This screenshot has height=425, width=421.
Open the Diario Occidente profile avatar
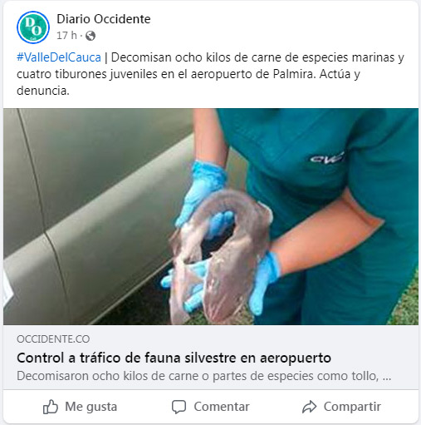pos(33,27)
